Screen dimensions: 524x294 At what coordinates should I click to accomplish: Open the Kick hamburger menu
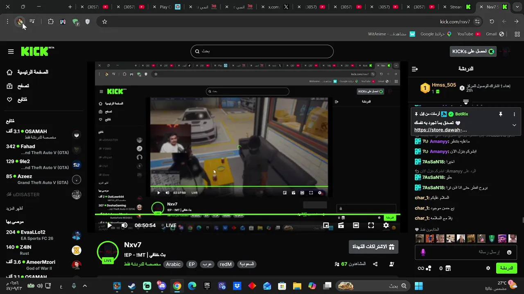[x=11, y=51]
